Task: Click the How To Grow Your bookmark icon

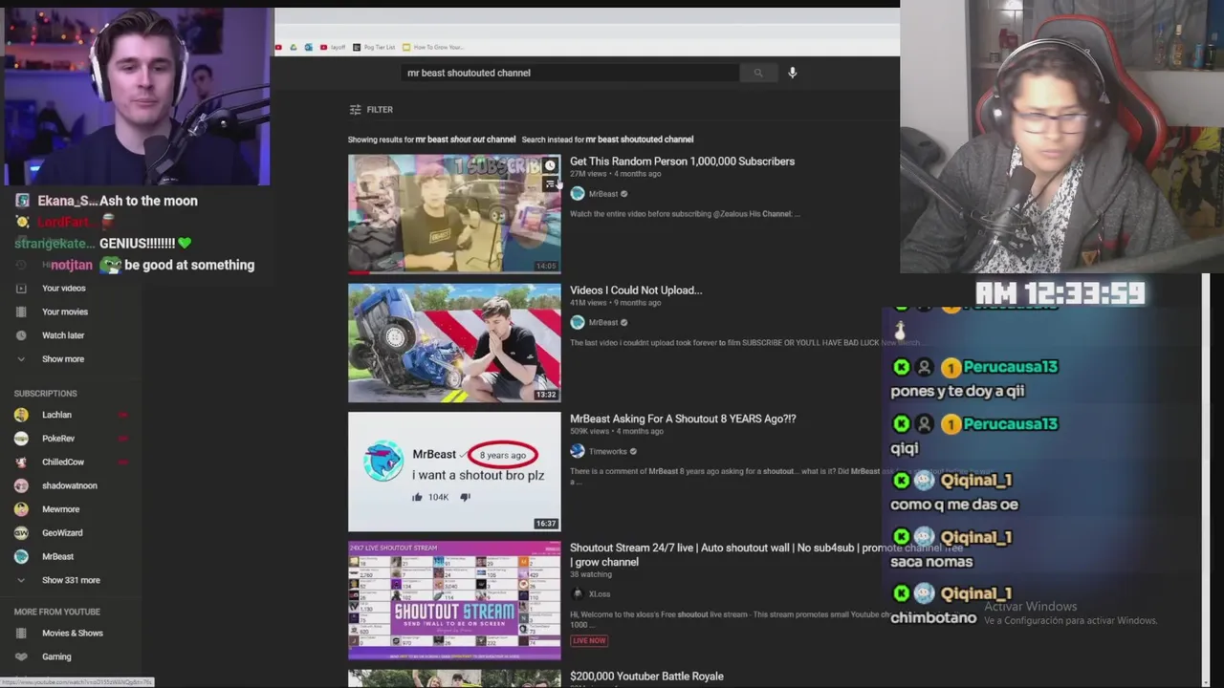Action: [x=406, y=47]
